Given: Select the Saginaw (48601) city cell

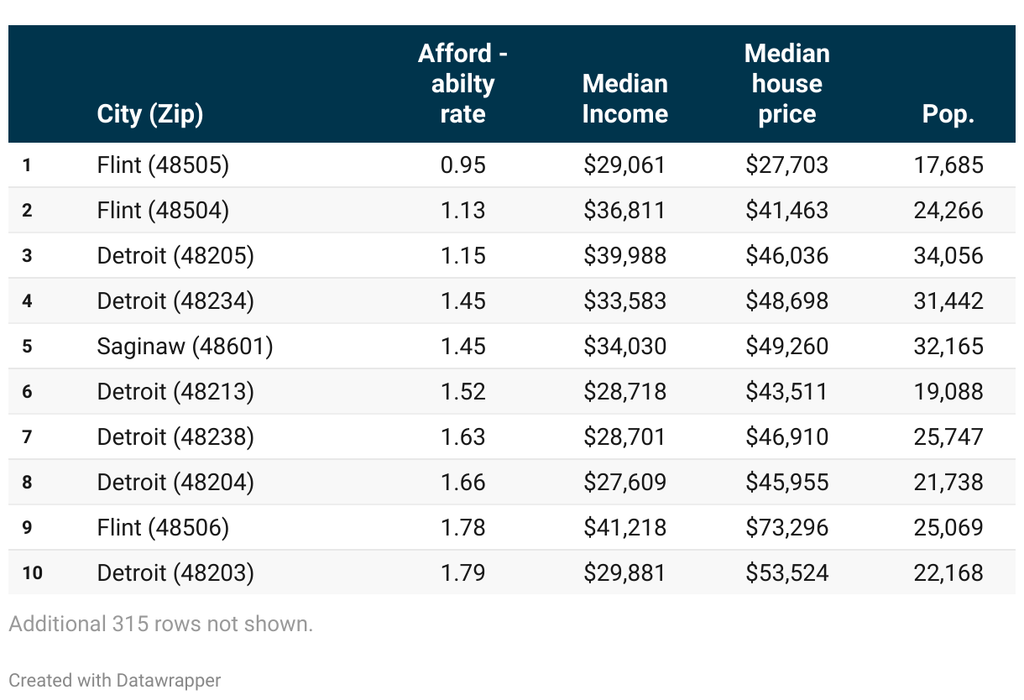Looking at the screenshot, I should point(185,346).
